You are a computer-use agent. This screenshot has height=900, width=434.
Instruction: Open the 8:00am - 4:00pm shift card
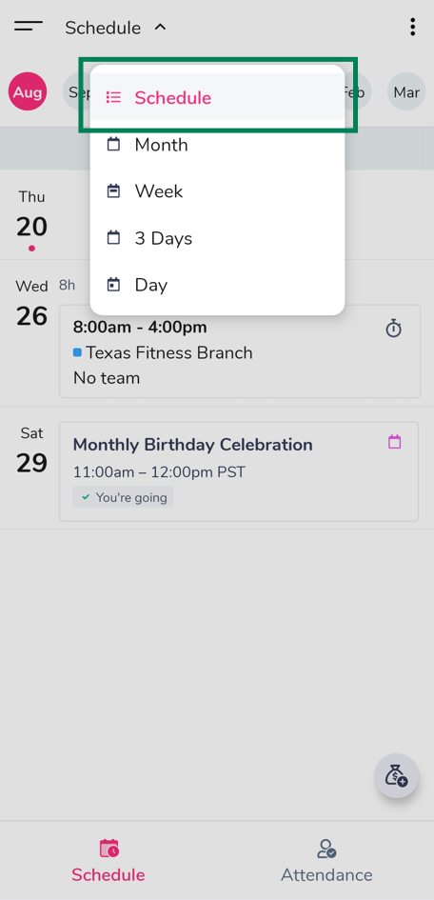pyautogui.click(x=240, y=351)
